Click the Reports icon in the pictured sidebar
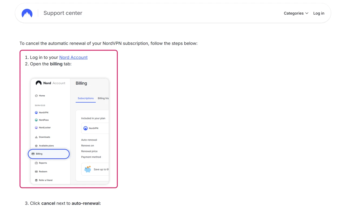This screenshot has width=346, height=211. click(36, 163)
